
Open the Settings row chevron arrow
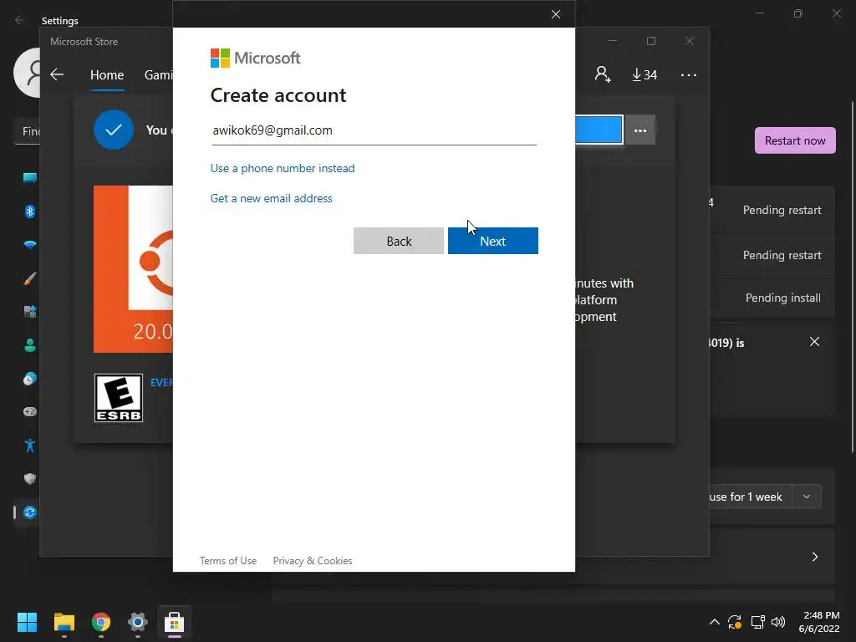[814, 557]
